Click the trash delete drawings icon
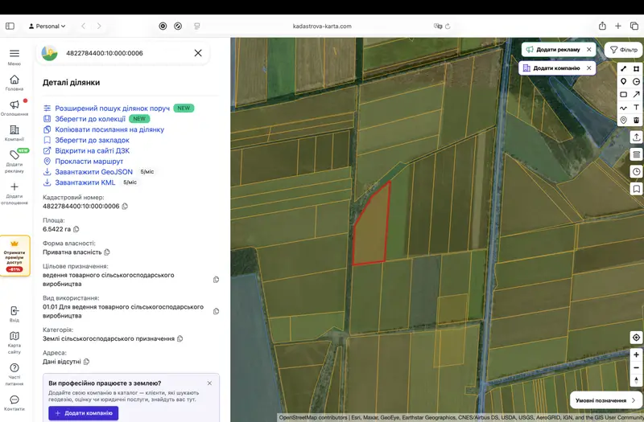644x422 pixels. click(x=636, y=120)
